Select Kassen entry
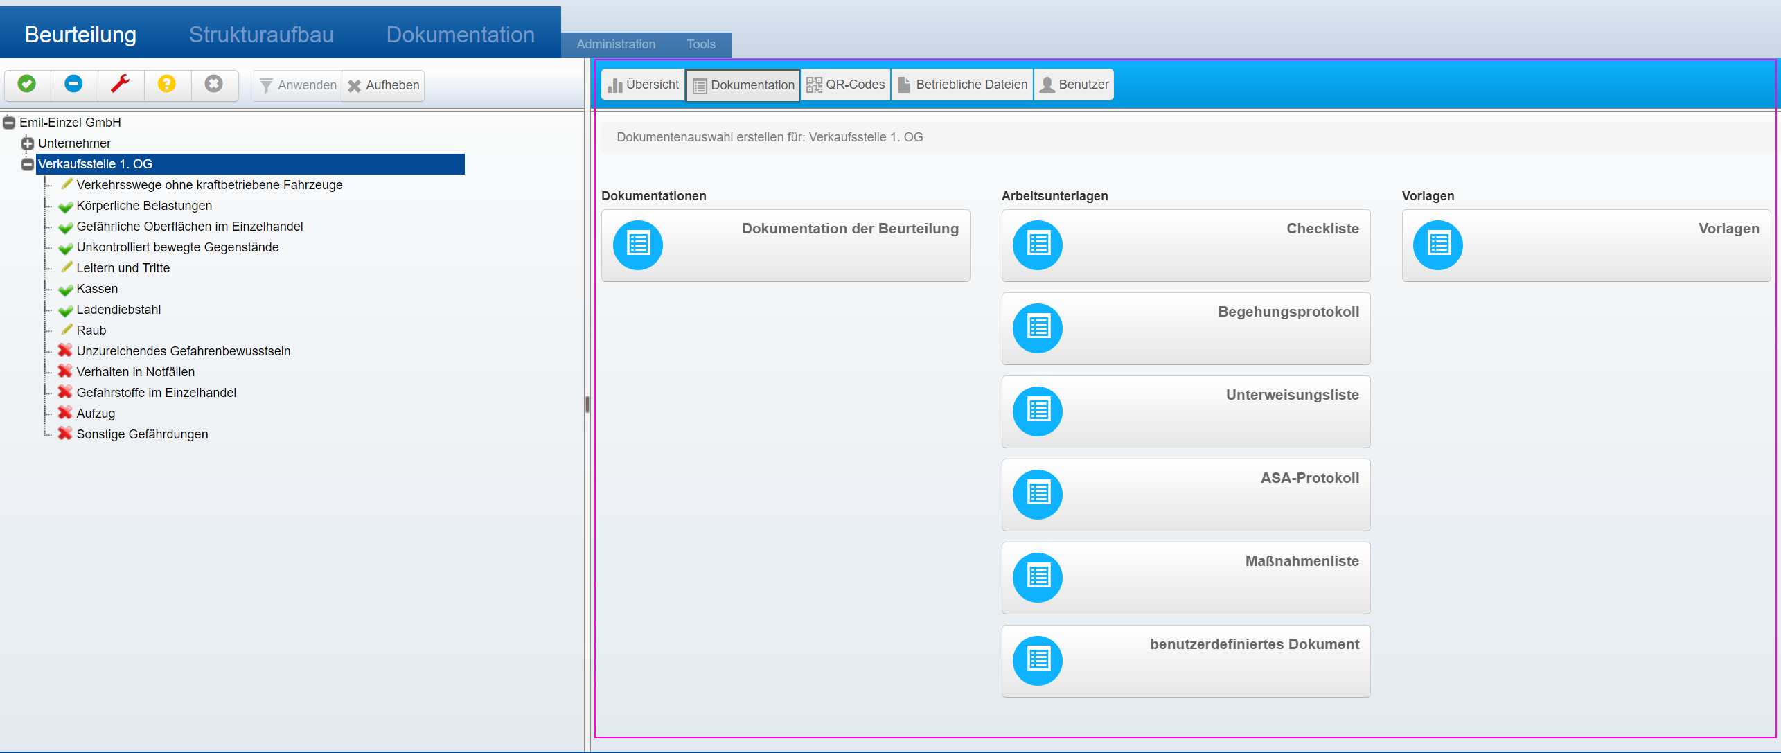 tap(97, 289)
